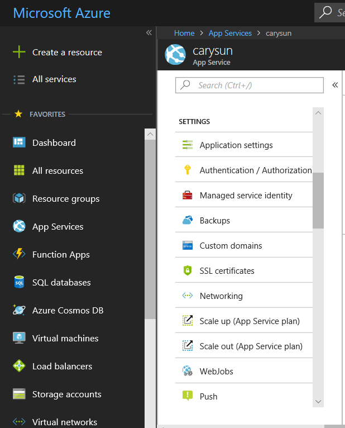Click the Push notification icon
The image size is (345, 428).
point(188,396)
